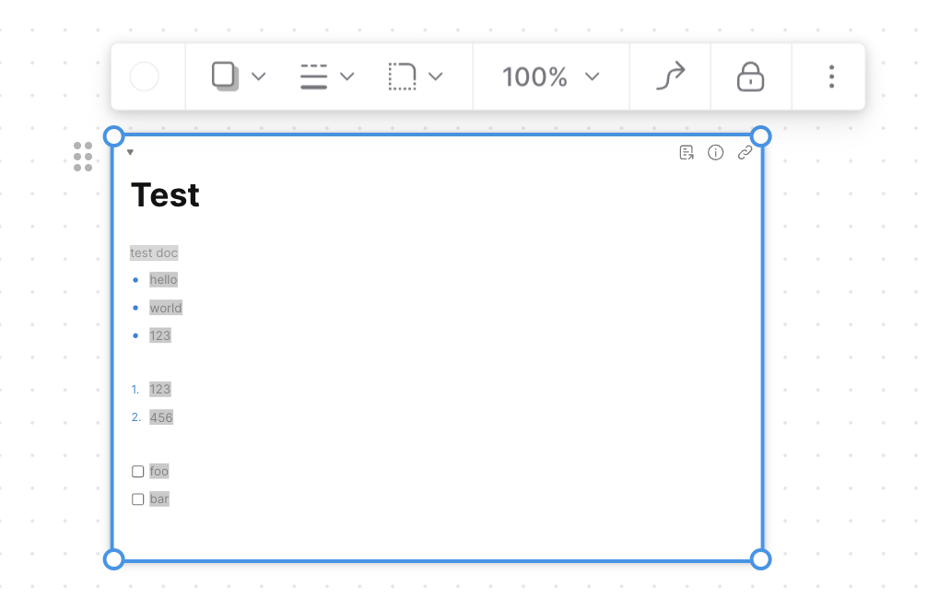Check the "bar" to-do checkbox
Viewport: 940px width, 610px height.
click(x=138, y=499)
